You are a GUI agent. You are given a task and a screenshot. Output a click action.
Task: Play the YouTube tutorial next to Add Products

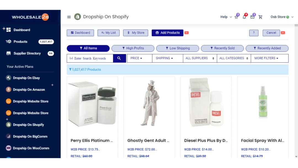tap(187, 33)
